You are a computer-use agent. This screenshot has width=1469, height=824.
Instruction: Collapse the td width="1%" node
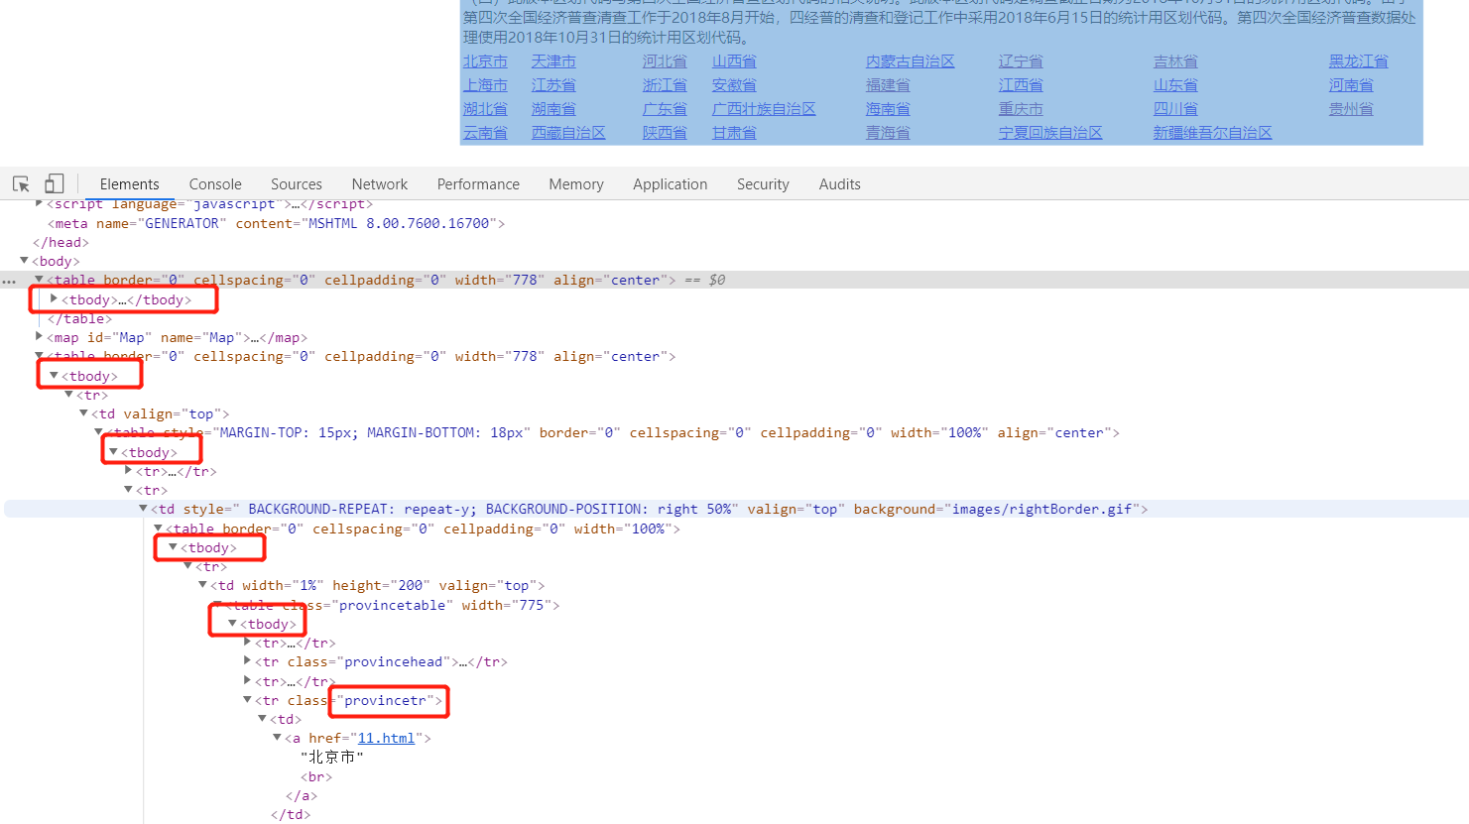pyautogui.click(x=202, y=585)
